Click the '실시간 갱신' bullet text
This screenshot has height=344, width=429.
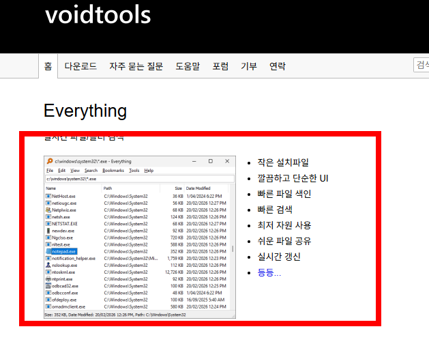279,257
